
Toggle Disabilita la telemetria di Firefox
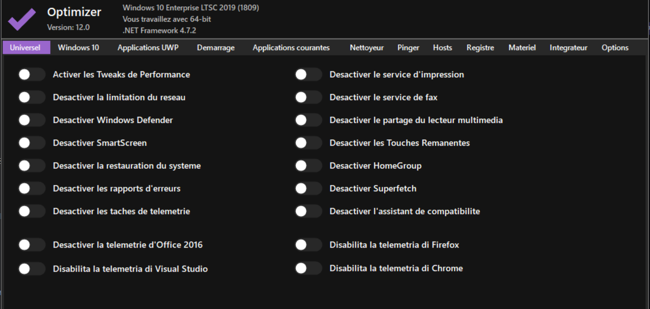[x=308, y=245]
